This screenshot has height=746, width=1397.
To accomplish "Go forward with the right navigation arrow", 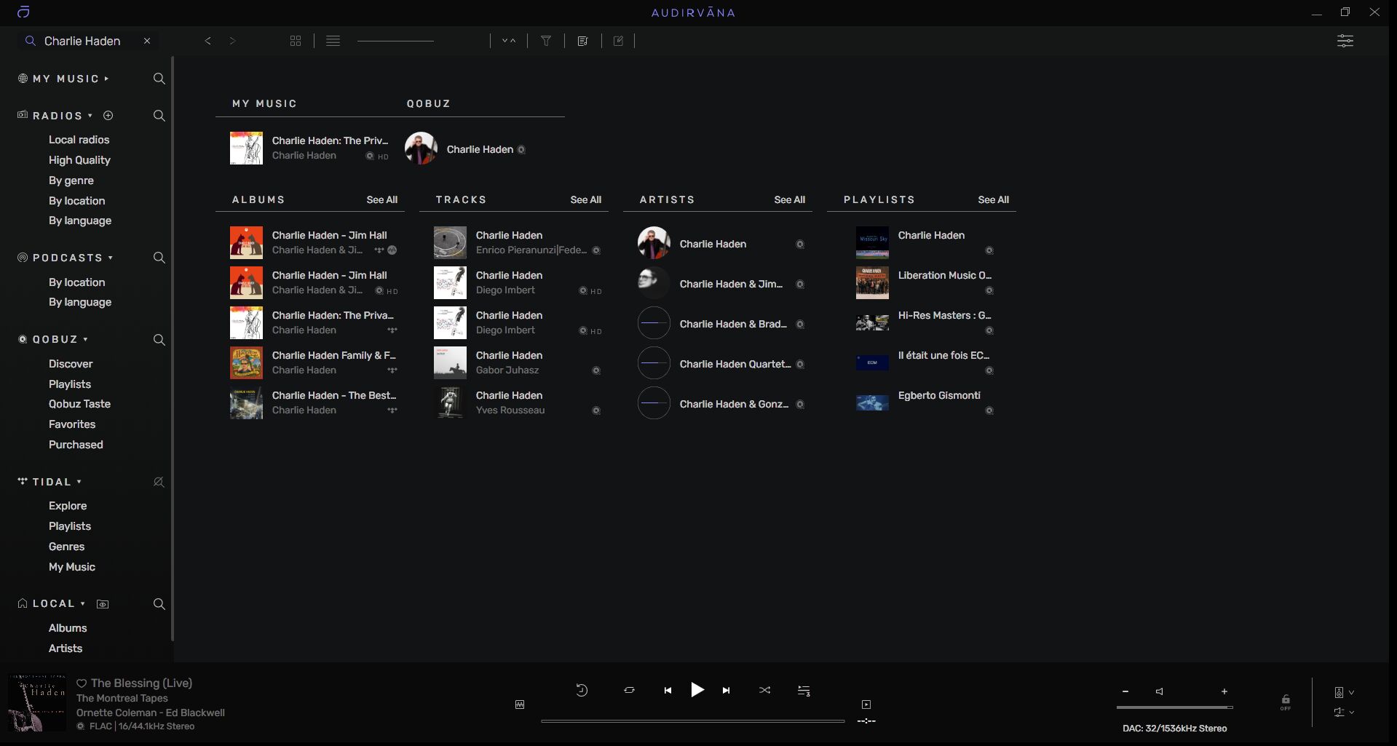I will point(232,41).
